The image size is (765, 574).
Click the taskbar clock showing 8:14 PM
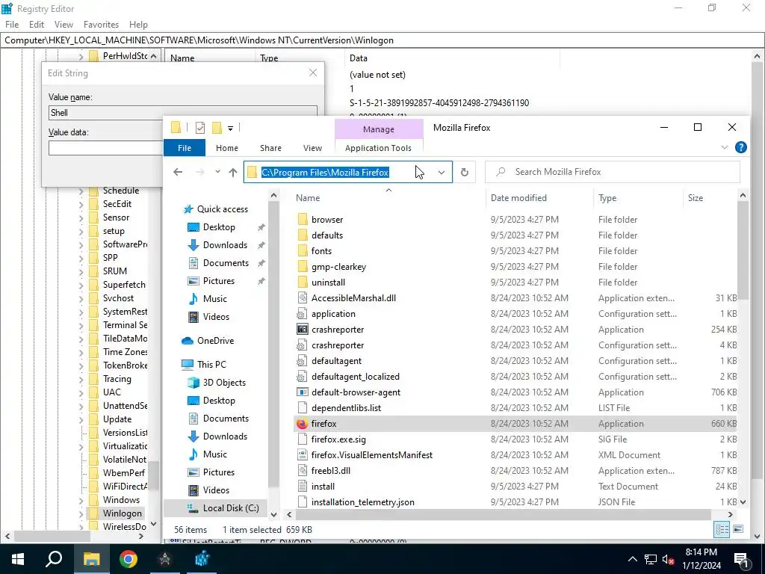(x=702, y=559)
